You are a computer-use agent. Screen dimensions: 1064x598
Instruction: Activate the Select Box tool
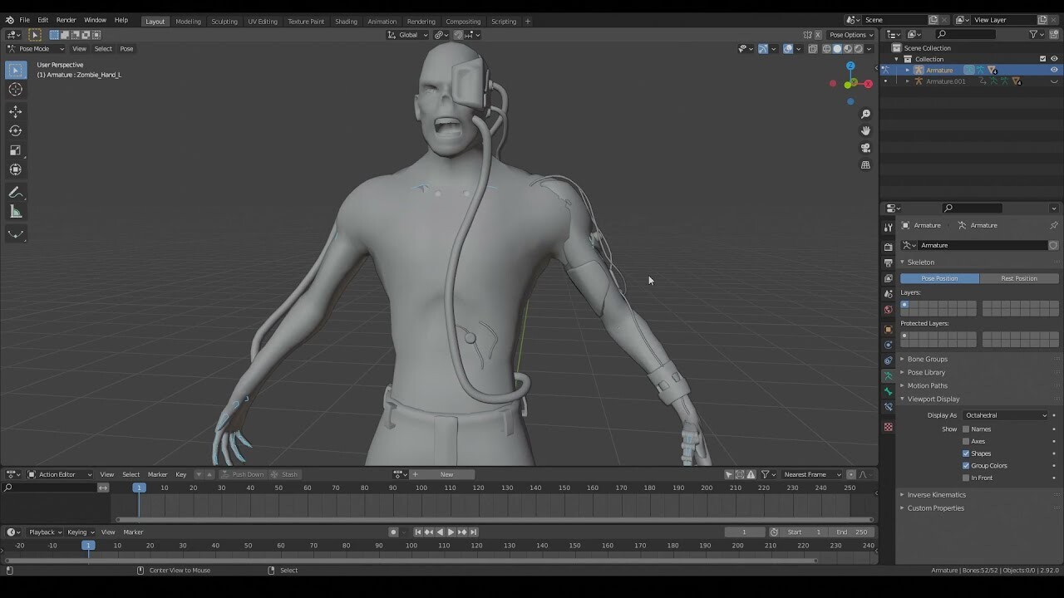(x=16, y=71)
